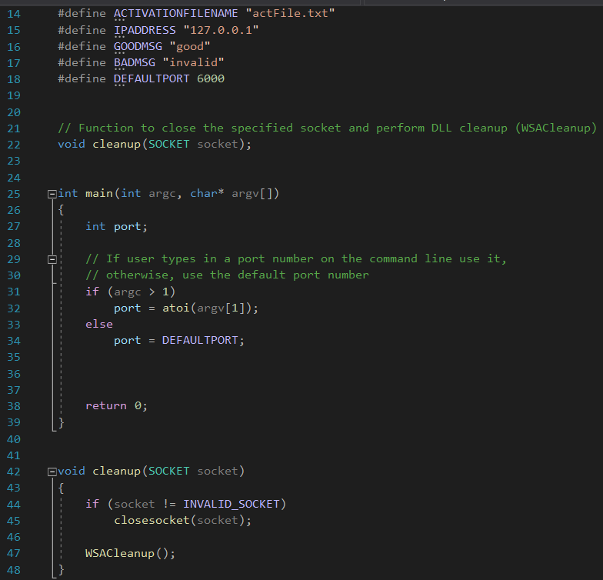
Task: Click the "actFile.txt" string literal
Action: click(290, 14)
